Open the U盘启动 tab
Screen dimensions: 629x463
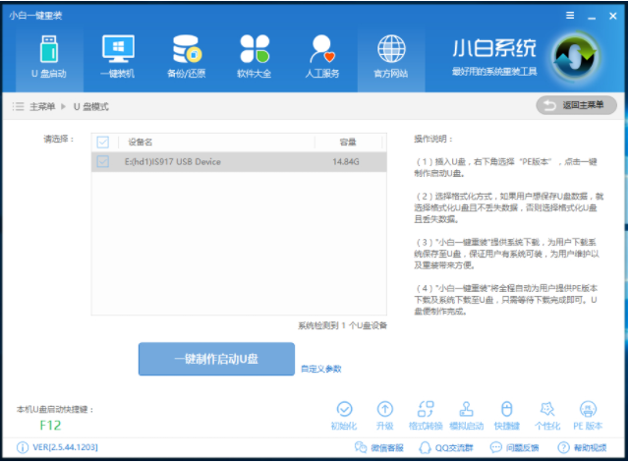[x=50, y=55]
